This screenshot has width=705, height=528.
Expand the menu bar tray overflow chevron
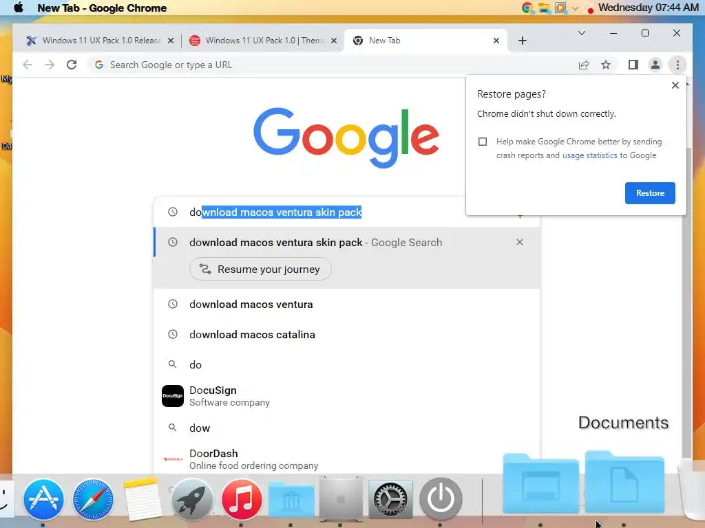tap(575, 8)
